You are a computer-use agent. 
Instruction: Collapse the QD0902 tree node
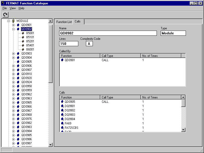click(14, 29)
